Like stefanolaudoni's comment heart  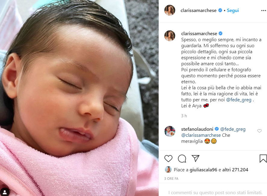[x=259, y=131]
